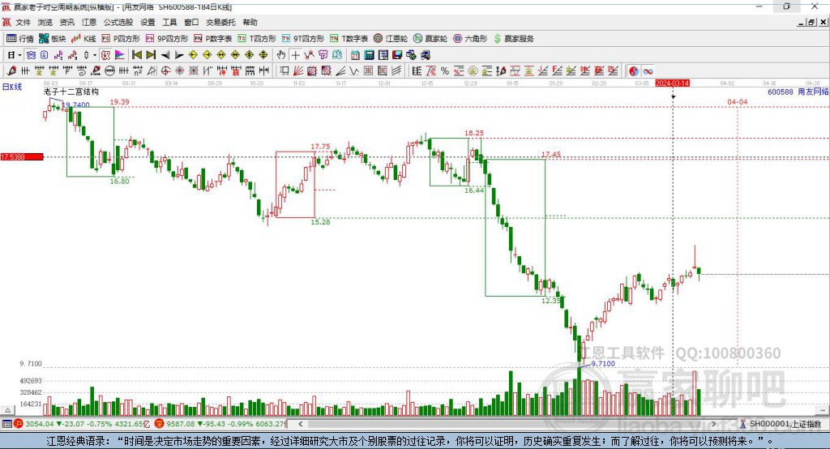Open the 行情 quotes view
830x449 pixels.
(20, 39)
